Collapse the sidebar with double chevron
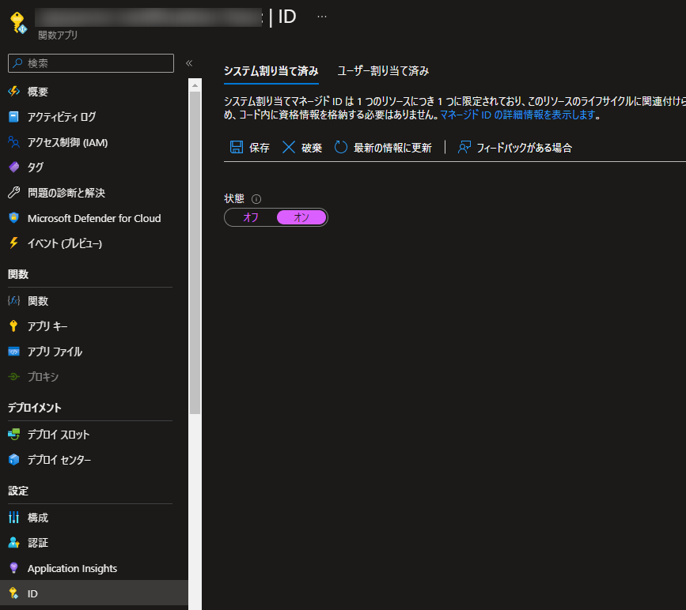This screenshot has width=686, height=610. [x=189, y=63]
